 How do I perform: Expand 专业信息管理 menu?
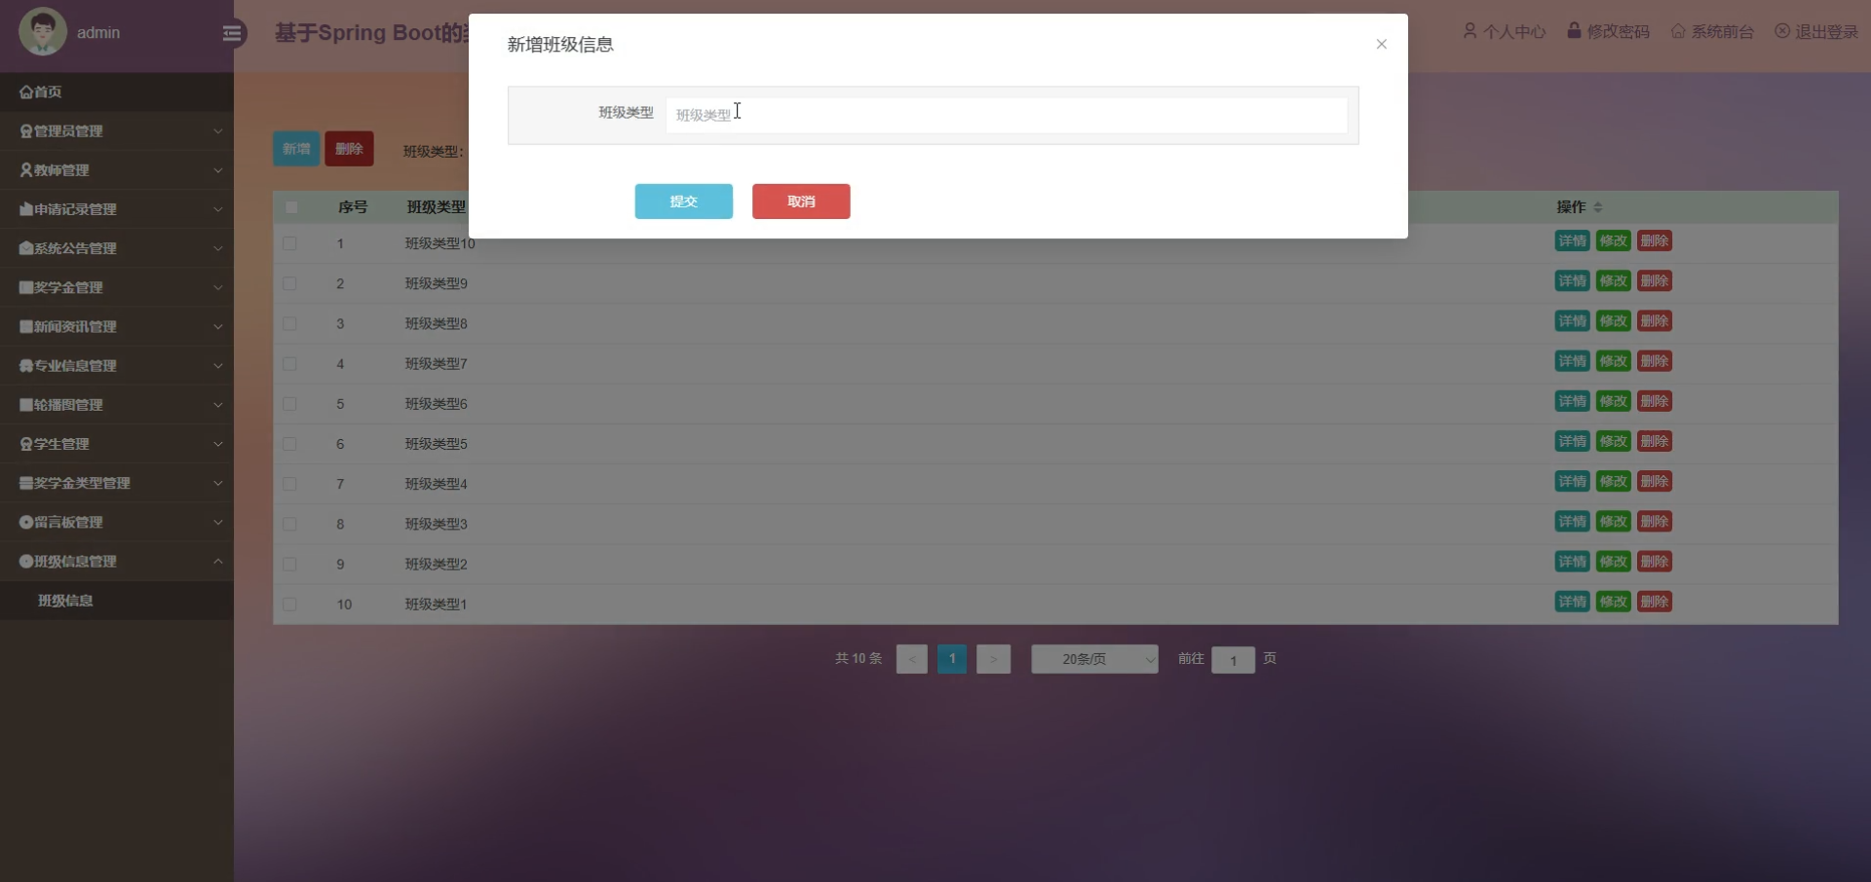click(117, 365)
